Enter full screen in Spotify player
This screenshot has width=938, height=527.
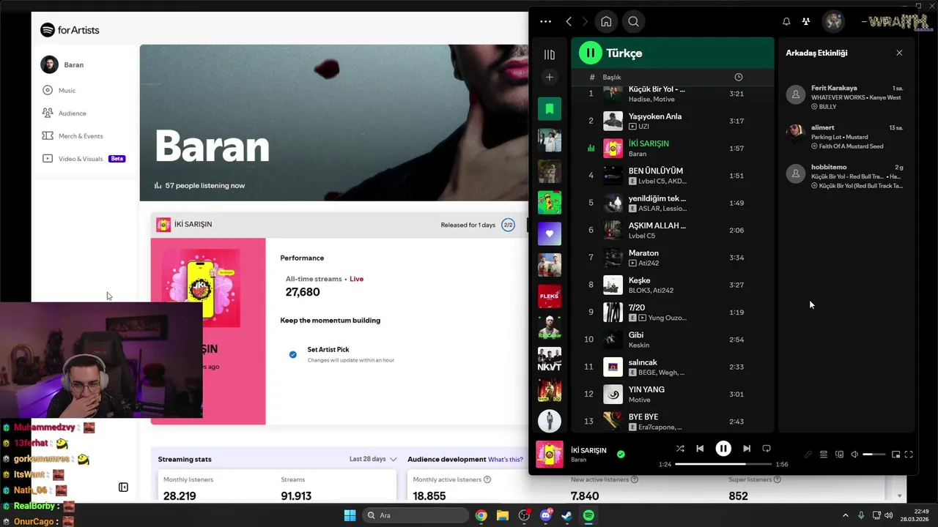tap(909, 455)
